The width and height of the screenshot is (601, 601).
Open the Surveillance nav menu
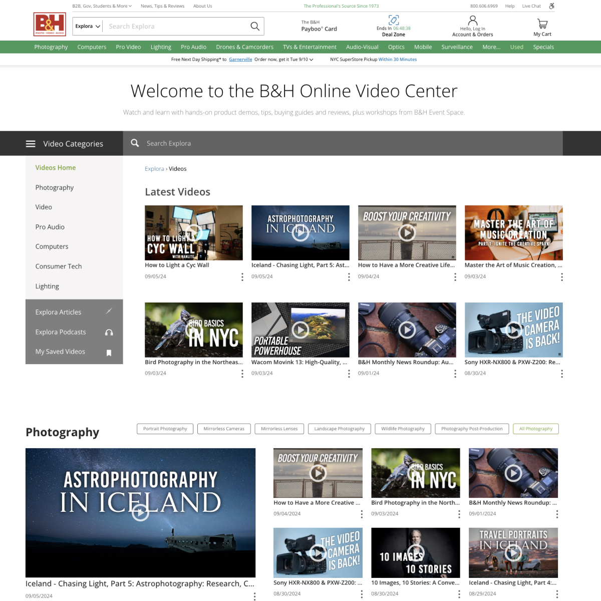click(x=457, y=47)
